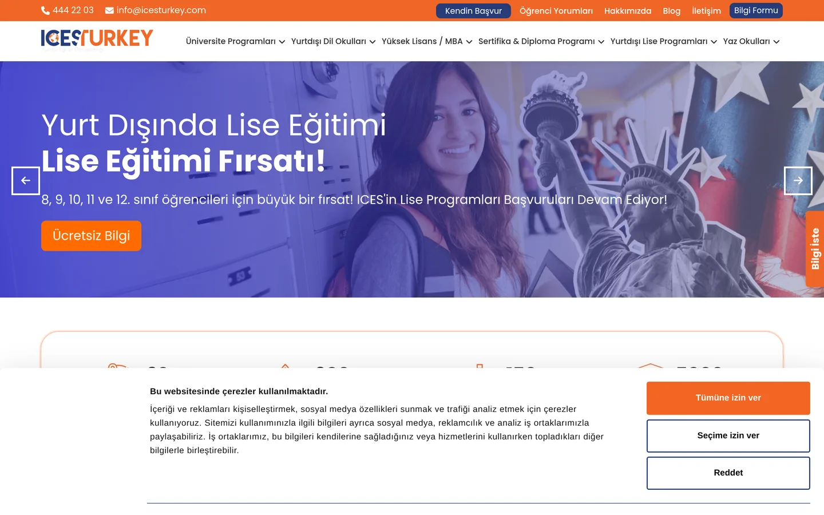This screenshot has height=515, width=824.
Task: Expand Sertifika & Diploma Programı chevron
Action: pos(601,42)
